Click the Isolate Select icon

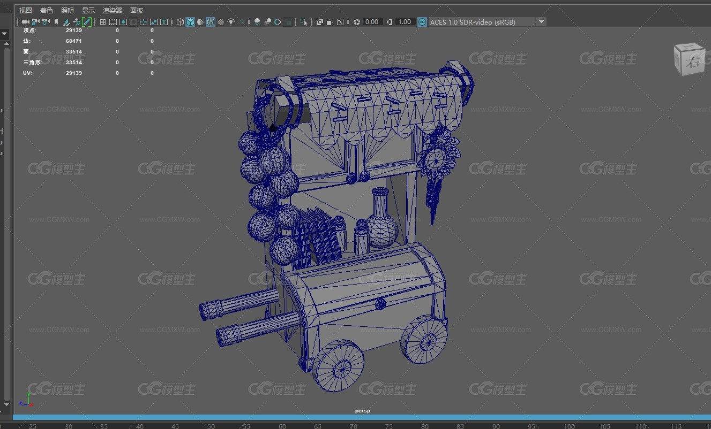click(304, 22)
